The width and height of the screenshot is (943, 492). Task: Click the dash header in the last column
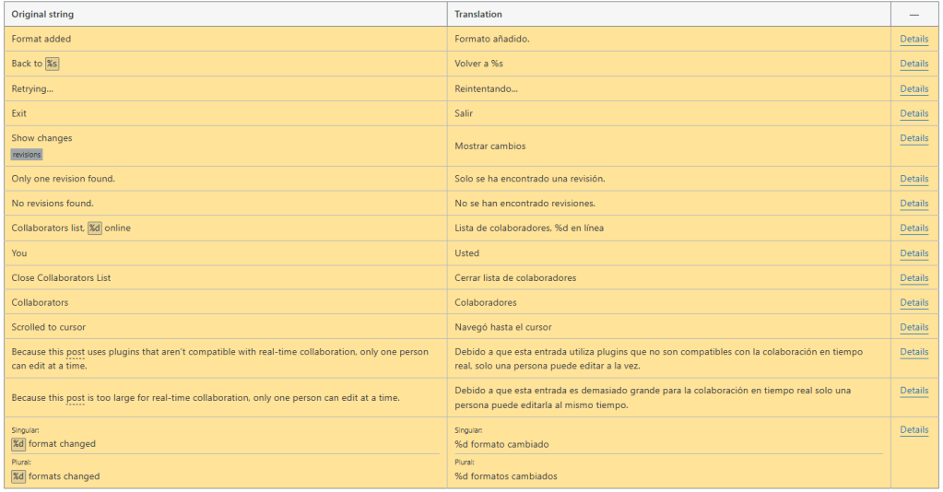pos(914,15)
